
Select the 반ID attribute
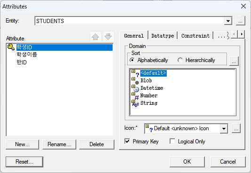click(x=22, y=62)
